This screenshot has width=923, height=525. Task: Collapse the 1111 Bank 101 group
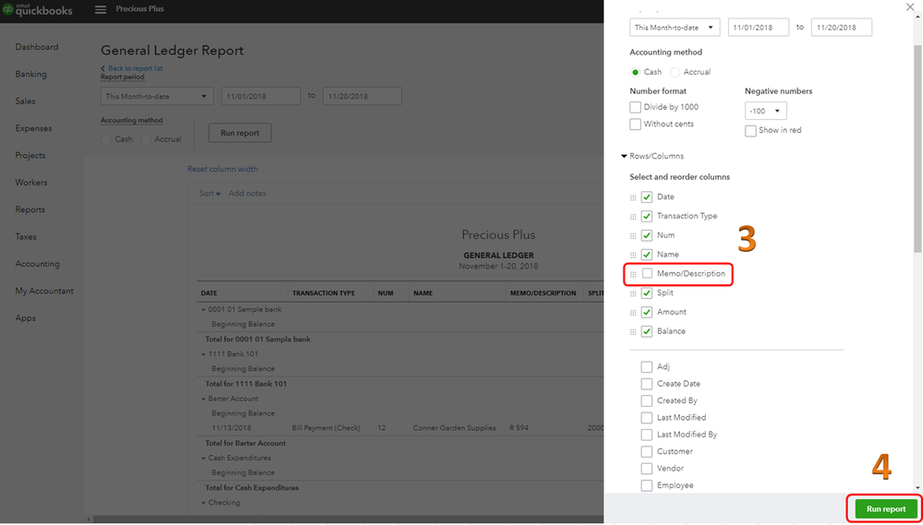click(203, 354)
